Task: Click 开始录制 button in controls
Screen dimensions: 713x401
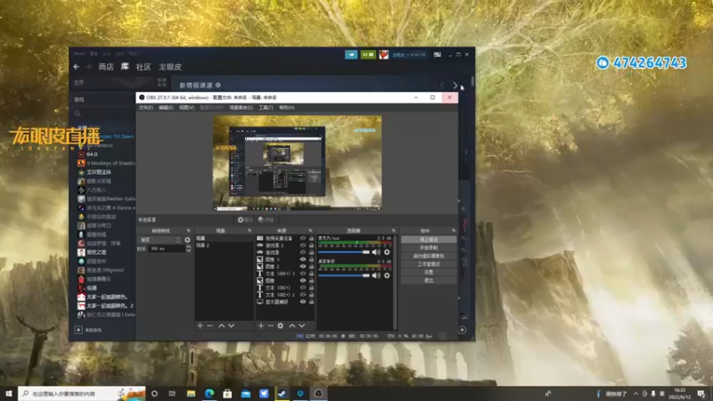Action: pos(429,248)
